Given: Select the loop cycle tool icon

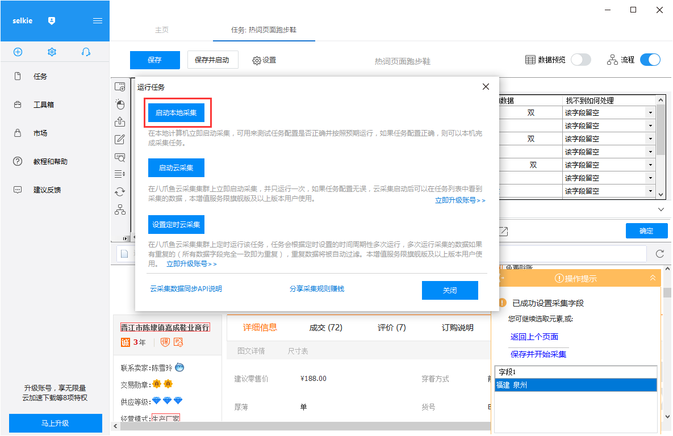Looking at the screenshot, I should click(x=120, y=192).
